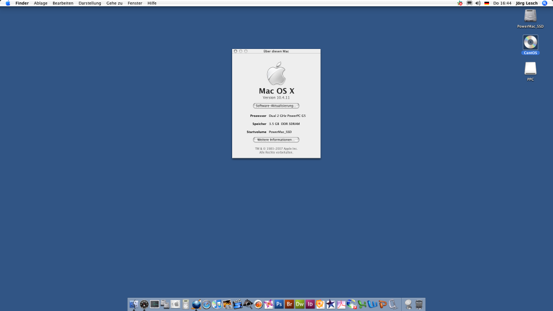553x311 pixels.
Task: Open the globe with flash badge icon
Action: point(351,304)
